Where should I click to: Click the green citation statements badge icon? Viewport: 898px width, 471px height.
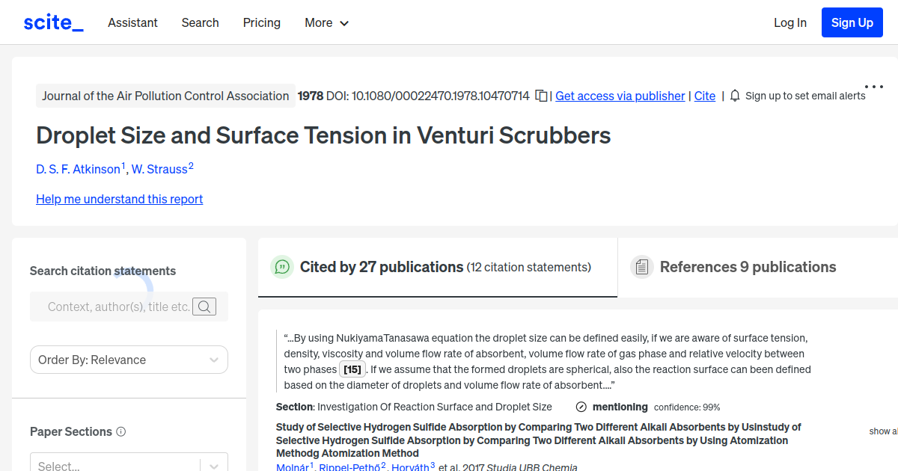(282, 267)
